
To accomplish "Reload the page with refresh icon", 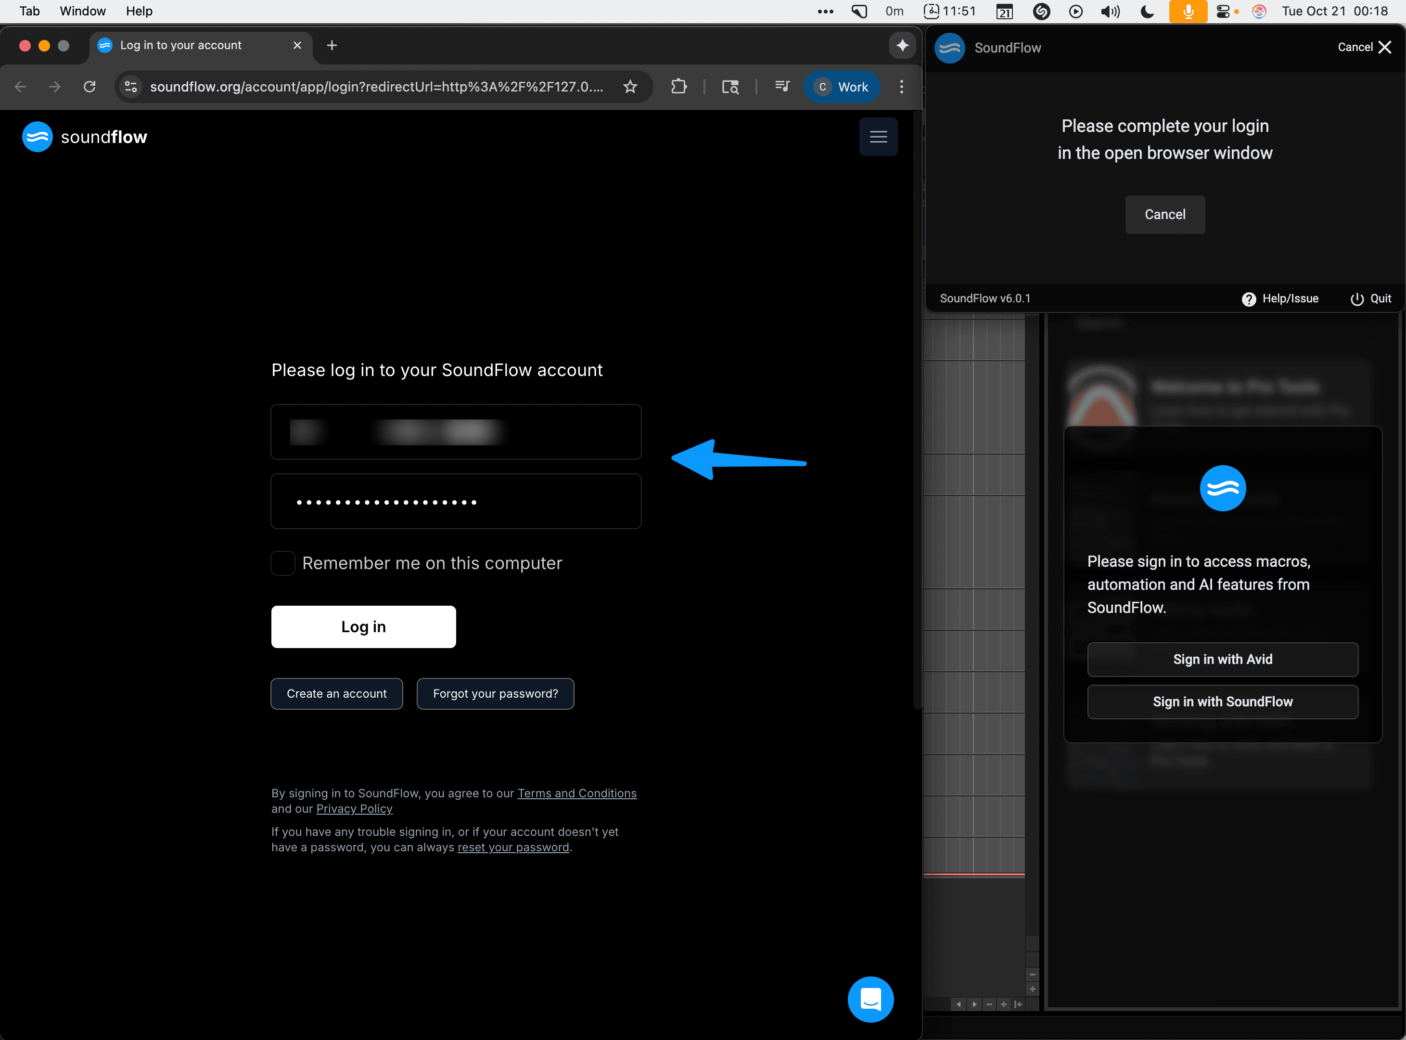I will click(x=89, y=87).
